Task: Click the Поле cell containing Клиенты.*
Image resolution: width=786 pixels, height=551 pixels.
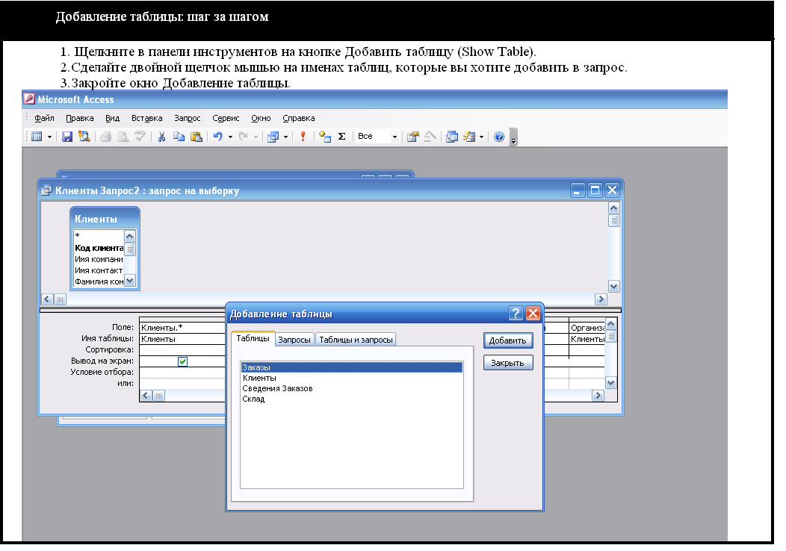Action: (182, 328)
